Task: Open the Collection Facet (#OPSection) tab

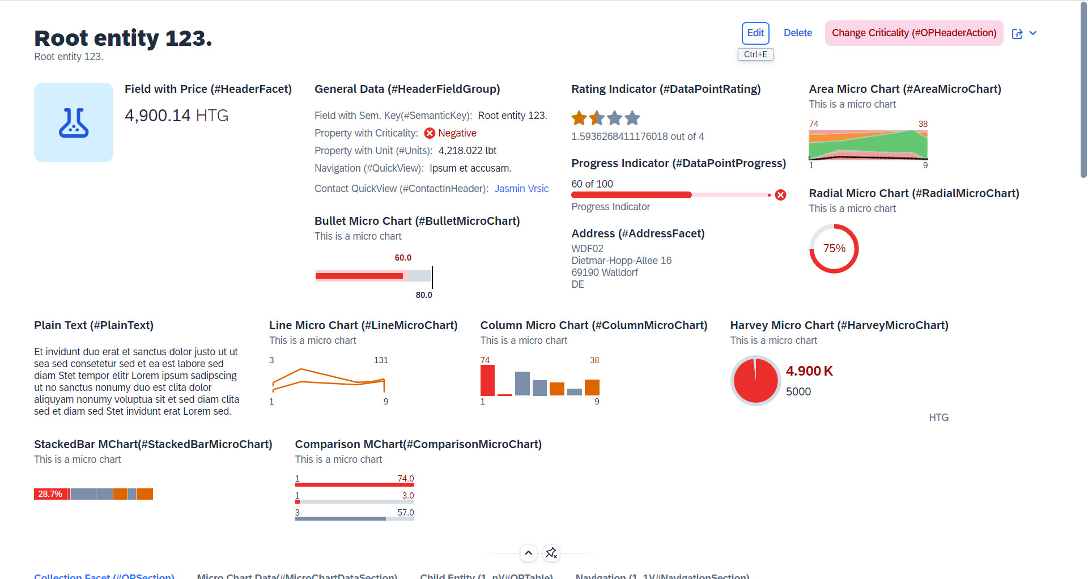Action: pos(104,576)
